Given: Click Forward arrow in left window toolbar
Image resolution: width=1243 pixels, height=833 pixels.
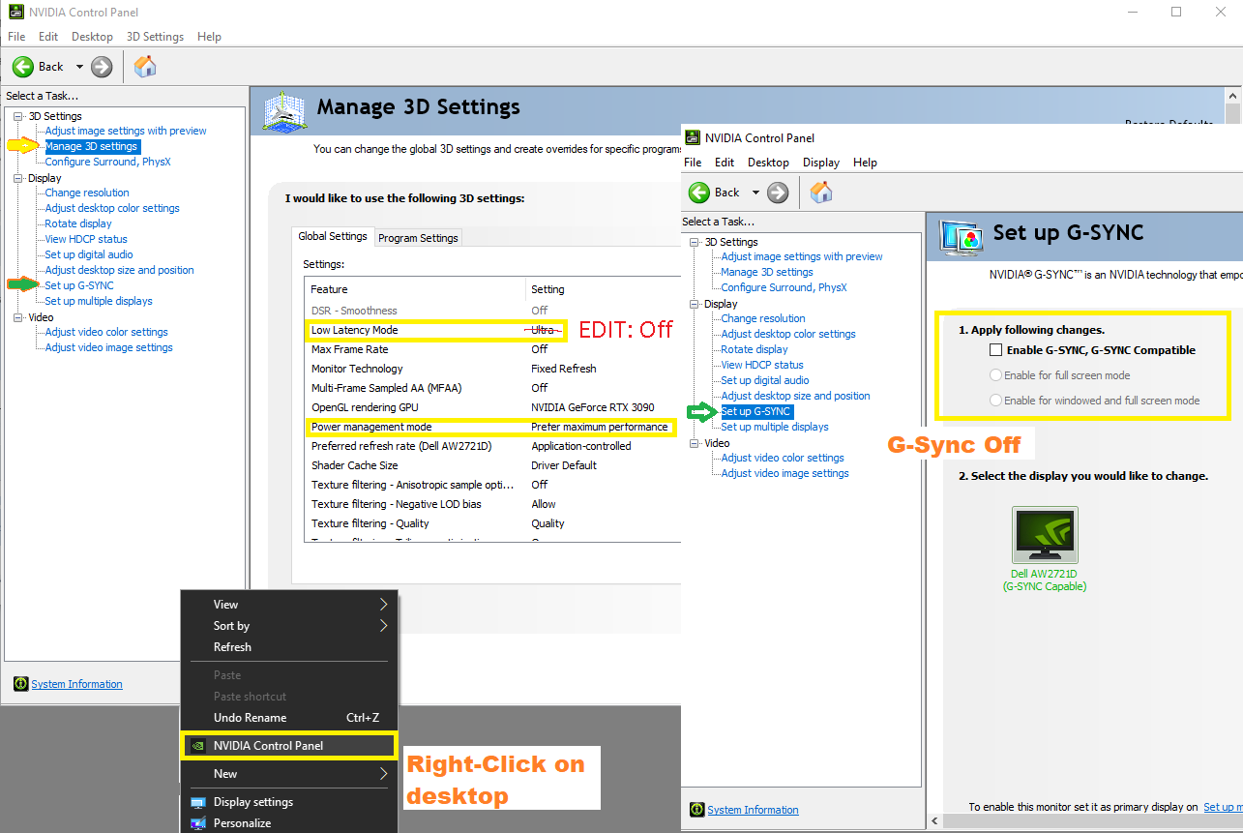Looking at the screenshot, I should (102, 67).
